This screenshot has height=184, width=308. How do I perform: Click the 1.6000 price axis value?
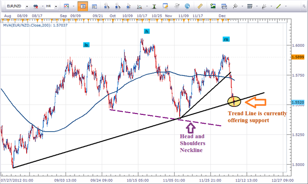298,45
